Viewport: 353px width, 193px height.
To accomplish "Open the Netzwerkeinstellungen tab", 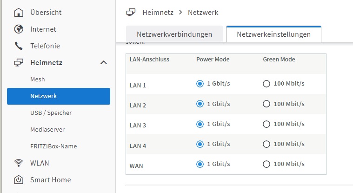I will point(273,34).
